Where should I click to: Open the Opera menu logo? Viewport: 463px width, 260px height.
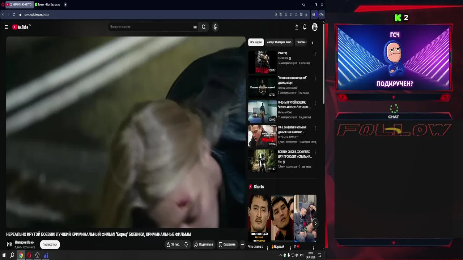(x=2, y=5)
